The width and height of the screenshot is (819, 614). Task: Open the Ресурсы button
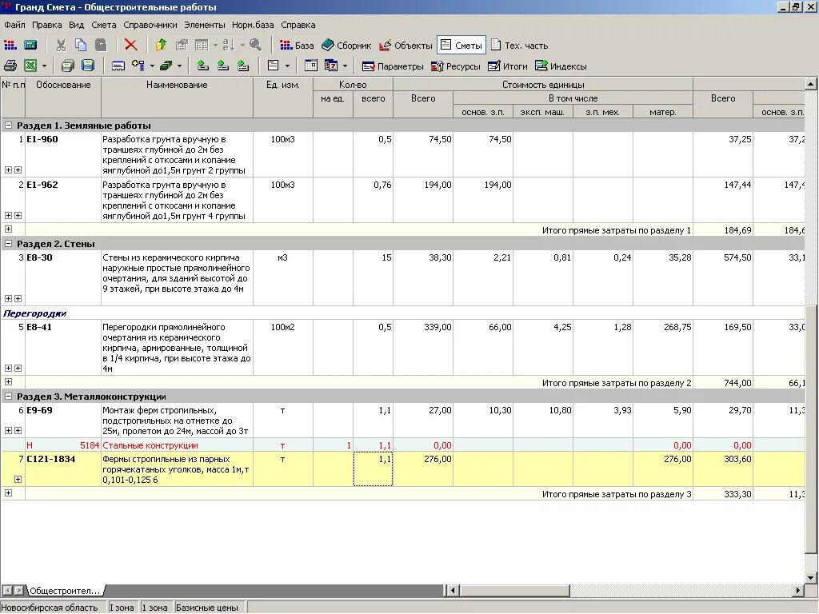(x=455, y=66)
